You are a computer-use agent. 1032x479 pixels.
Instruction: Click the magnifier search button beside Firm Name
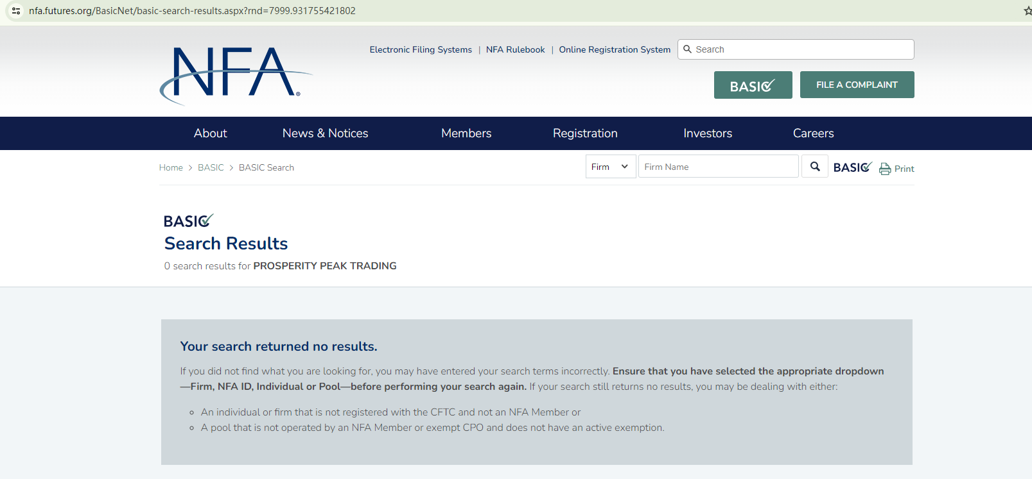[x=815, y=167]
